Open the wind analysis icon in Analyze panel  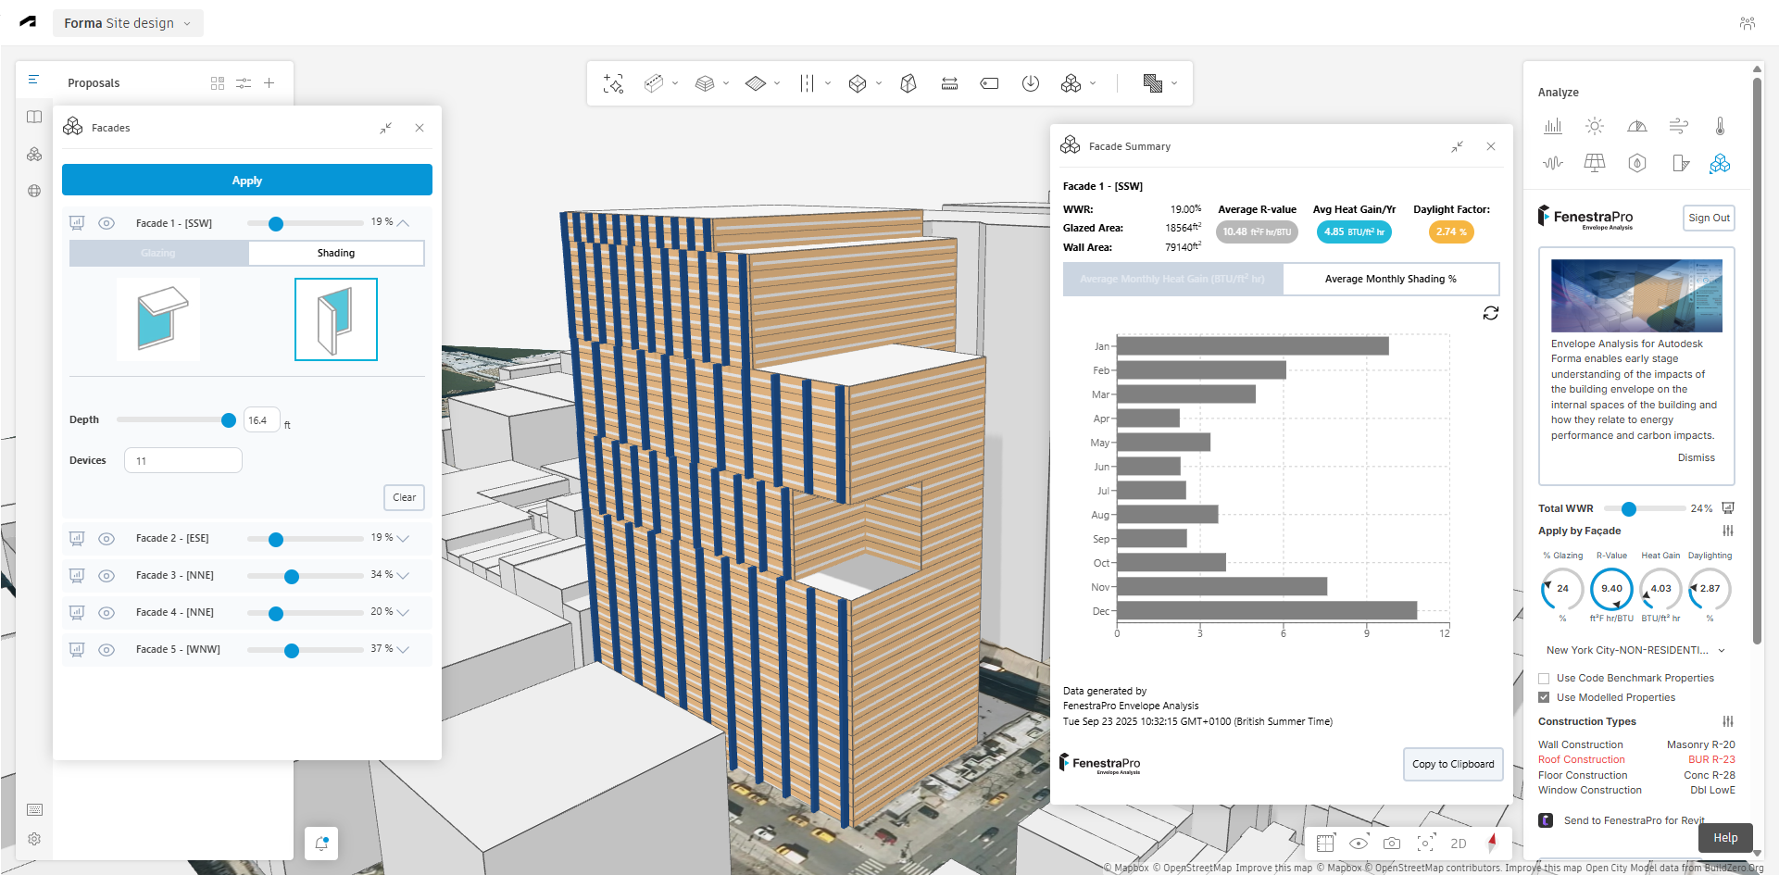[1678, 126]
